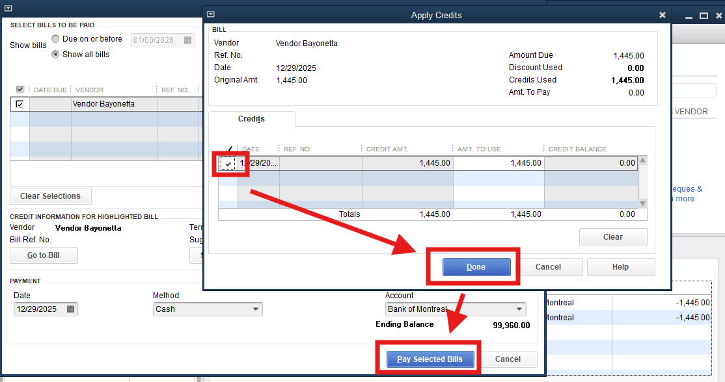
Task: Click the Clear Selections button
Action: coord(51,196)
